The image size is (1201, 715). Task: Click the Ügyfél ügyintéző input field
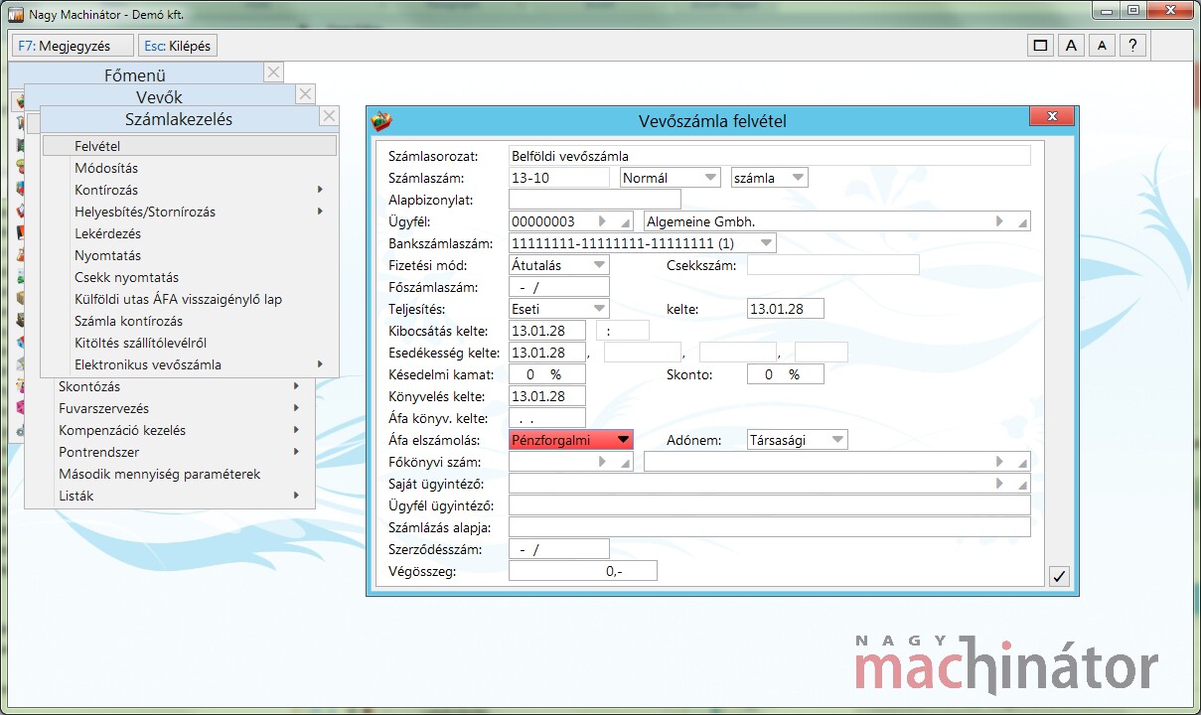tap(770, 505)
